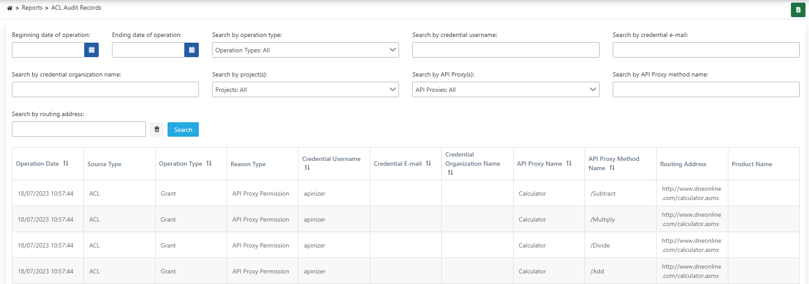Focus the credential username search field
809x284 pixels.
[x=505, y=50]
